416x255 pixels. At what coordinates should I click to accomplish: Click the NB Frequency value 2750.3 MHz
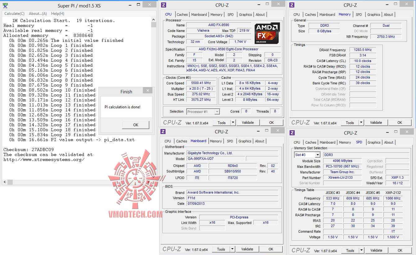pos(386,37)
